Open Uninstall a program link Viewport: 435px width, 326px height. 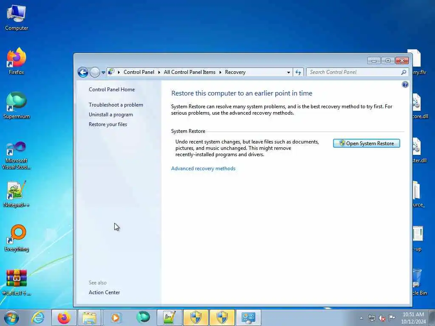[x=111, y=115]
